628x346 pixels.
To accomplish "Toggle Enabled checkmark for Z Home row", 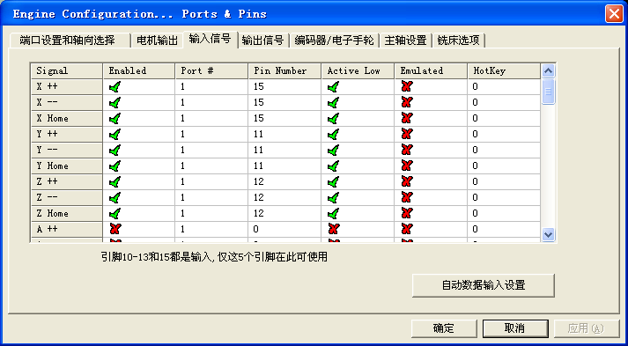I will (x=115, y=213).
